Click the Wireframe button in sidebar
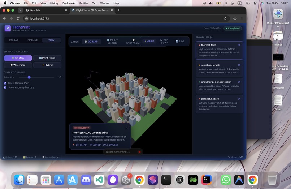 click(x=18, y=65)
